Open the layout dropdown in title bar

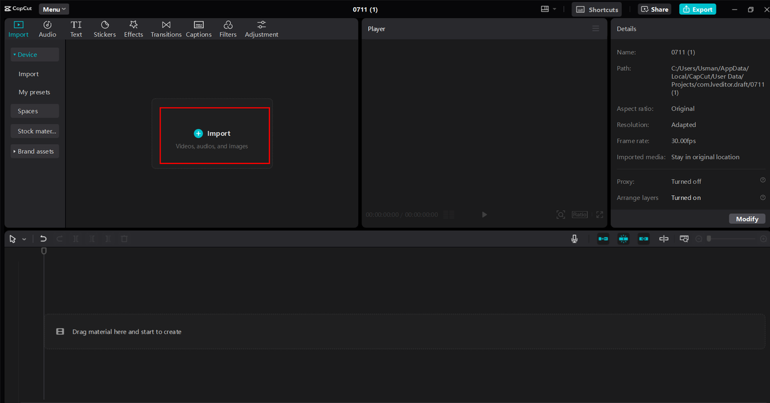[549, 9]
